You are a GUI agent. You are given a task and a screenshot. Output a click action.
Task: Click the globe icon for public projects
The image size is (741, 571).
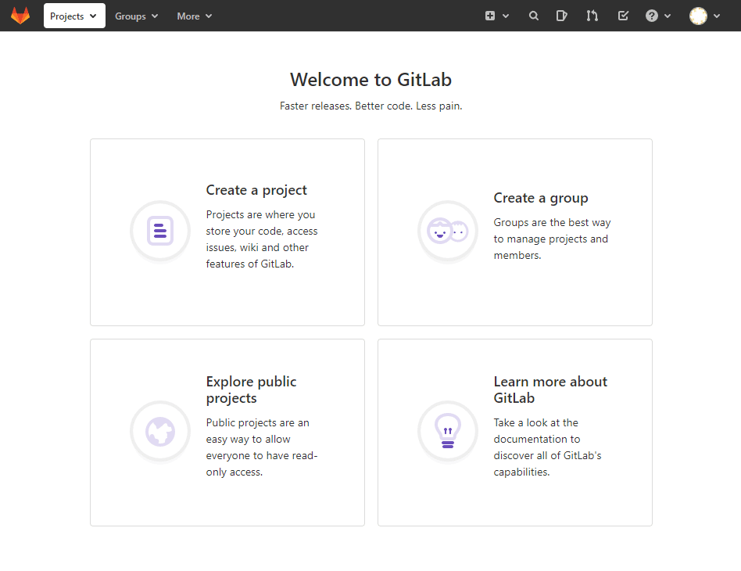point(160,431)
